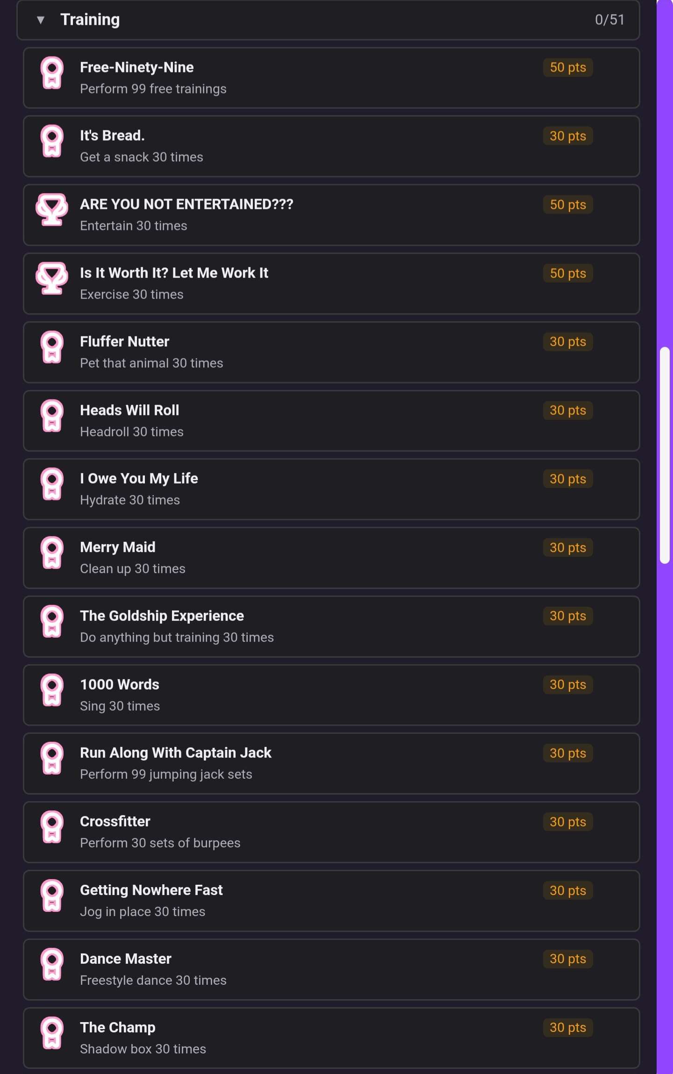Click the medal icon next to Crossfitter

pyautogui.click(x=52, y=828)
